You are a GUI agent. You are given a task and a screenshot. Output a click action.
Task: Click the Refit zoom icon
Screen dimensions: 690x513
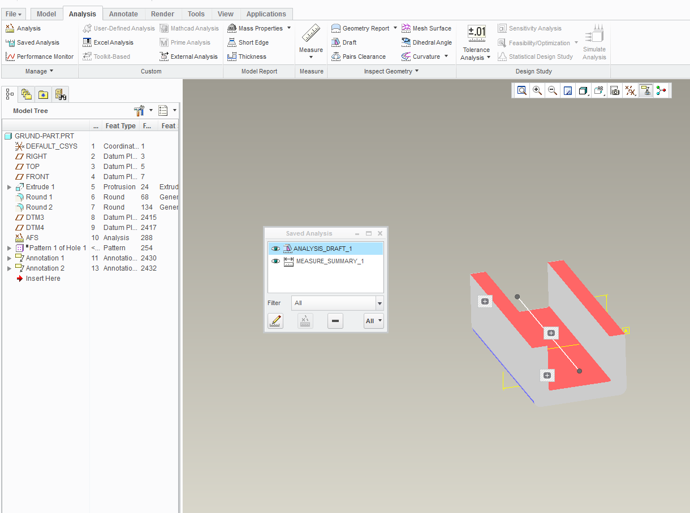click(521, 91)
